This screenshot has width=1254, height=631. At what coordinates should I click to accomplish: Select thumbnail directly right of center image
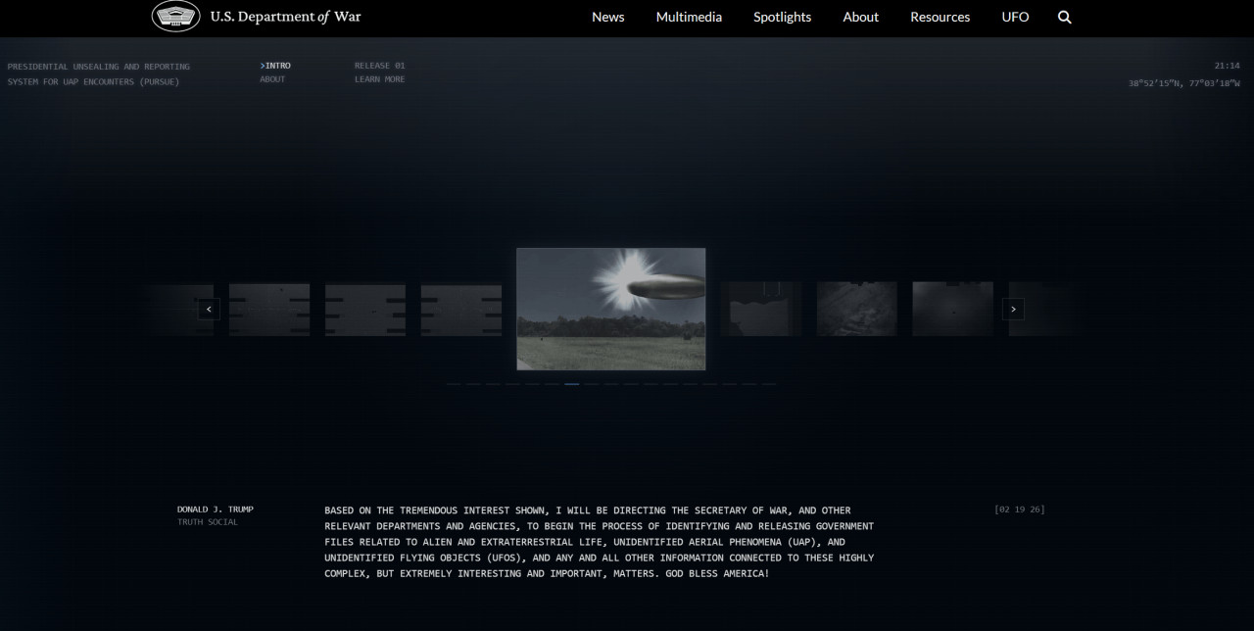coord(761,310)
